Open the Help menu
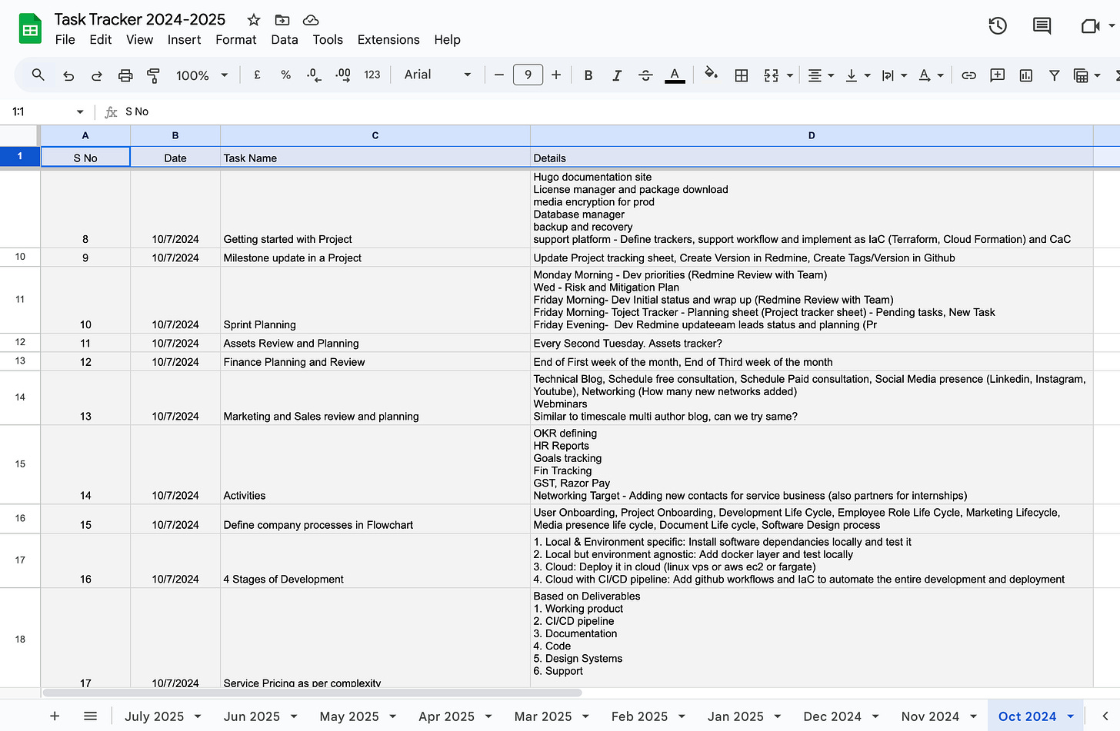Image resolution: width=1120 pixels, height=731 pixels. click(x=447, y=40)
